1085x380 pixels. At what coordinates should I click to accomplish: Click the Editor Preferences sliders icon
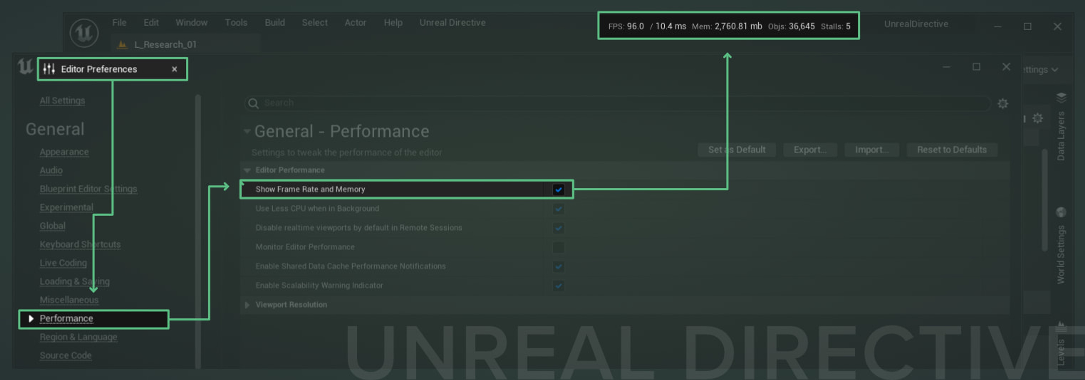[x=49, y=69]
